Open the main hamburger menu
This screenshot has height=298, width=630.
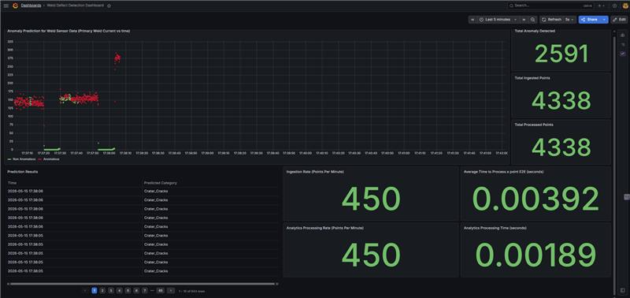point(6,6)
